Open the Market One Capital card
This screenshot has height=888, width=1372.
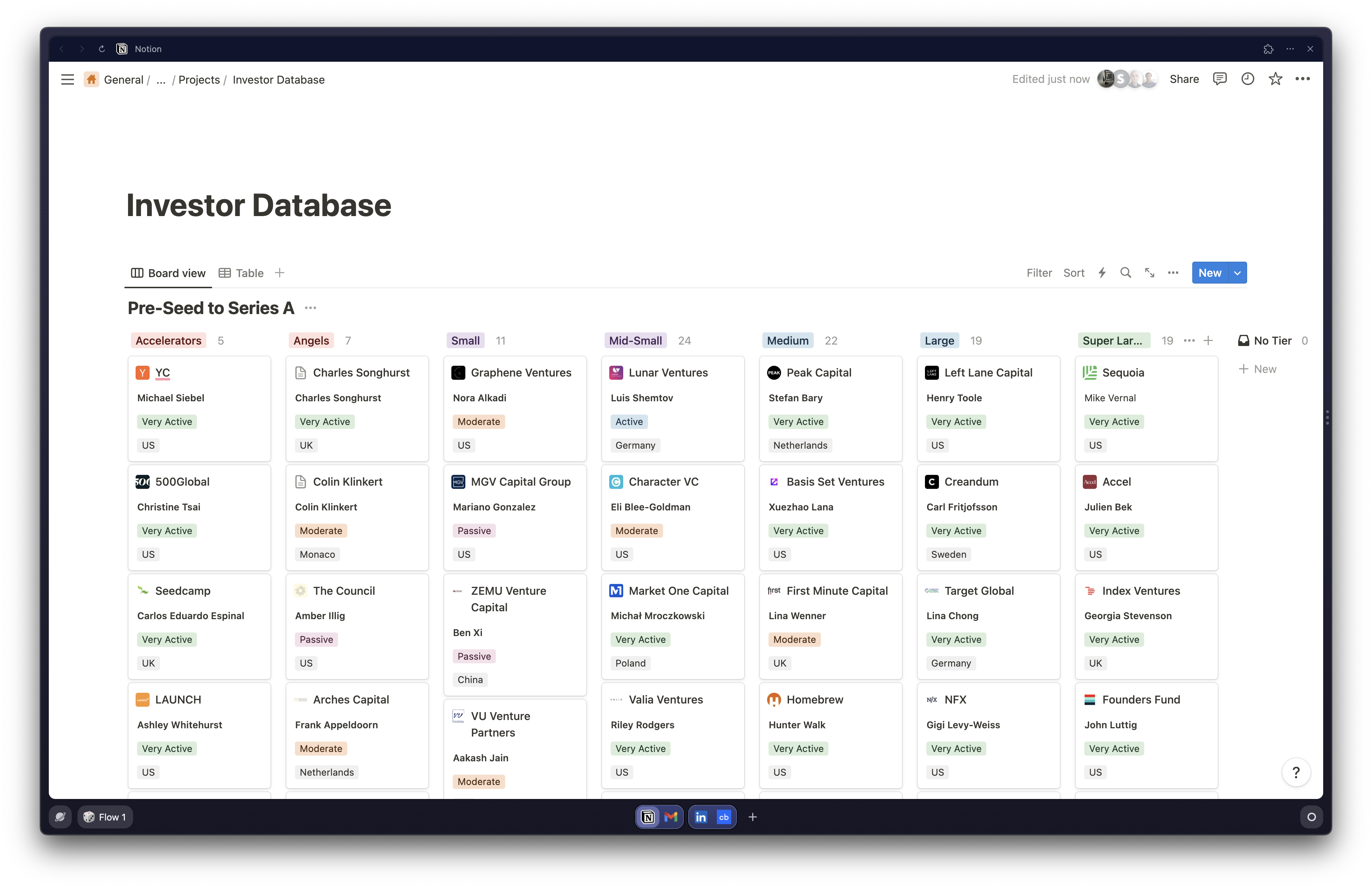672,626
